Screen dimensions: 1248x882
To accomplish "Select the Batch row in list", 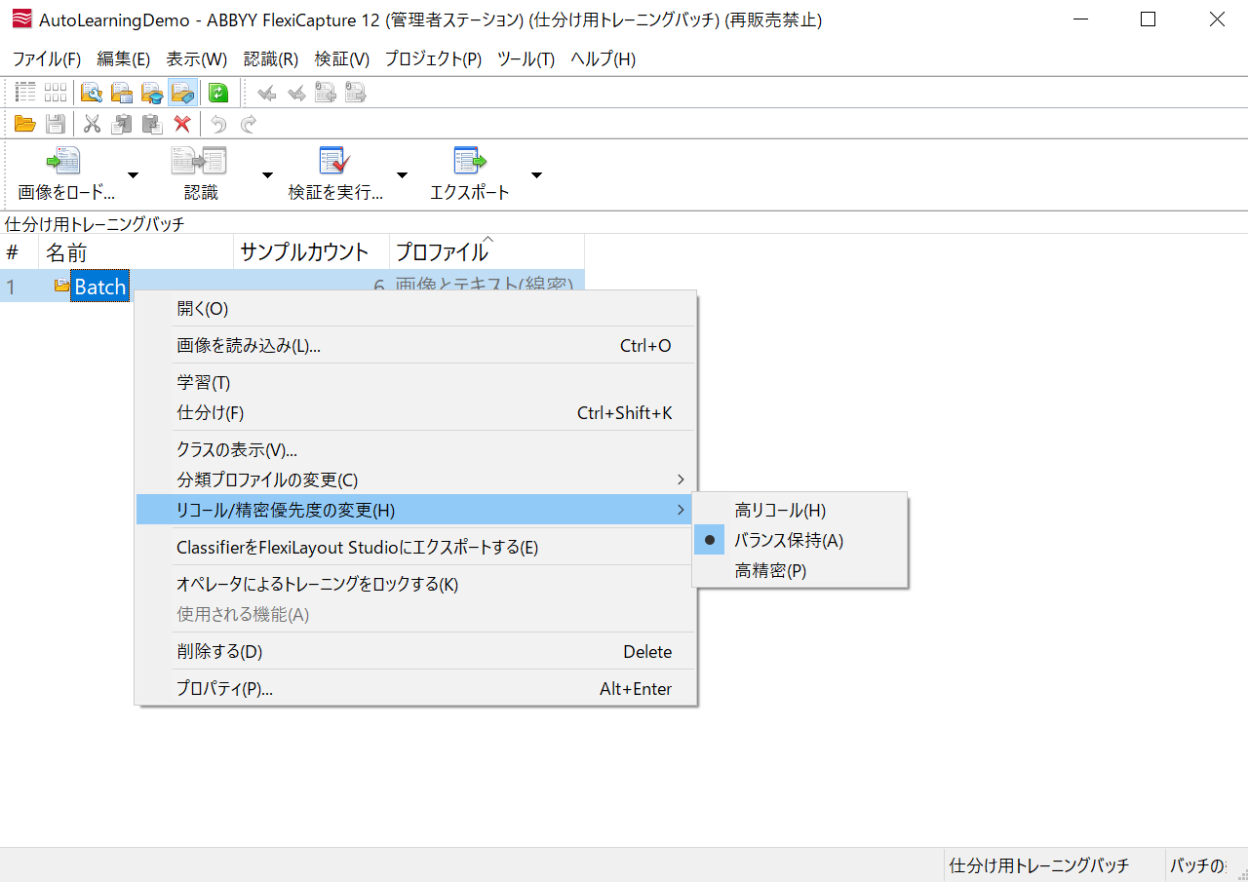I will tap(292, 286).
